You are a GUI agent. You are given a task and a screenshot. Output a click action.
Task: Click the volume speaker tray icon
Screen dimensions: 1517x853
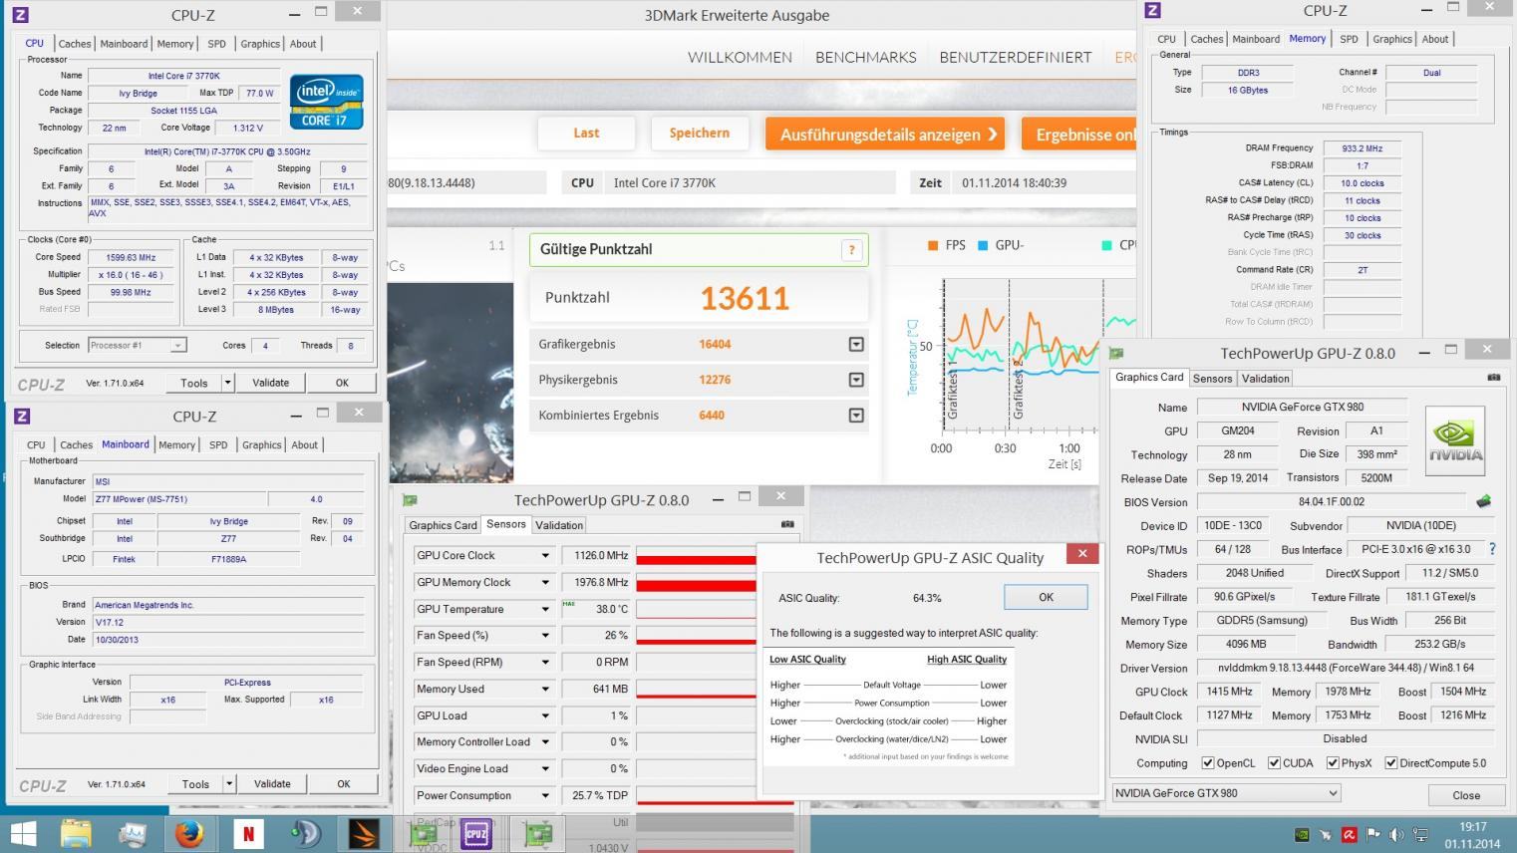1396,835
